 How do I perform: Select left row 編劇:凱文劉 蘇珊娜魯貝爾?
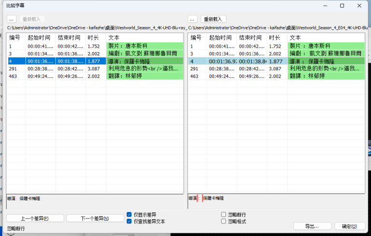(x=95, y=53)
